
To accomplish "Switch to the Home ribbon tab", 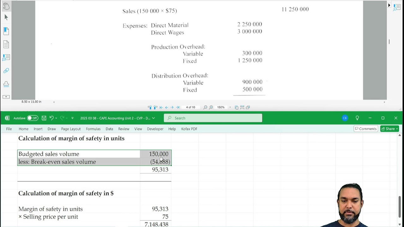I will [x=23, y=129].
